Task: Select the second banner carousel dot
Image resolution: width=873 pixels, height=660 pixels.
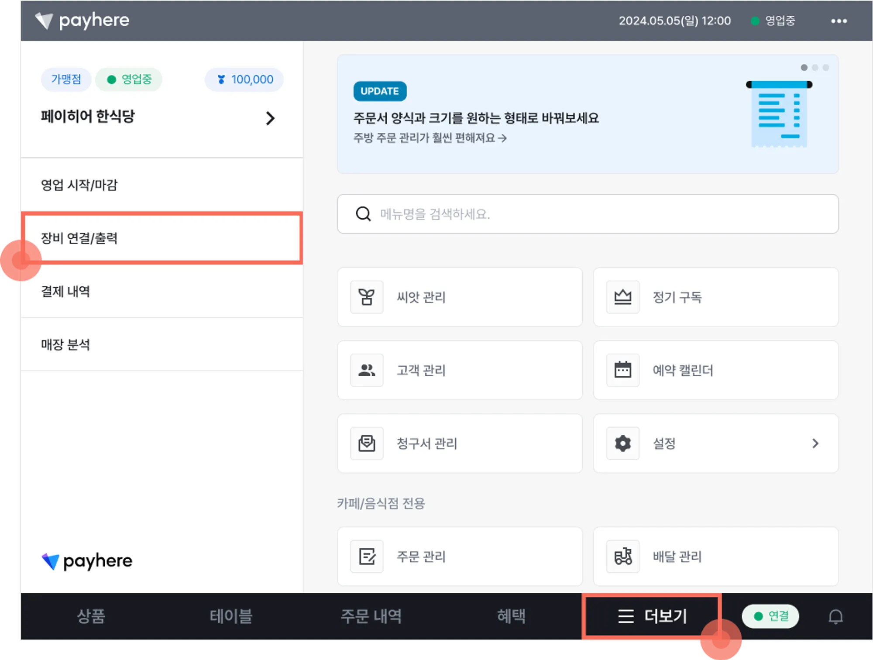Action: point(815,68)
